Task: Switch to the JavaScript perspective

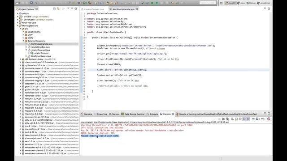Action: pyautogui.click(x=264, y=3)
